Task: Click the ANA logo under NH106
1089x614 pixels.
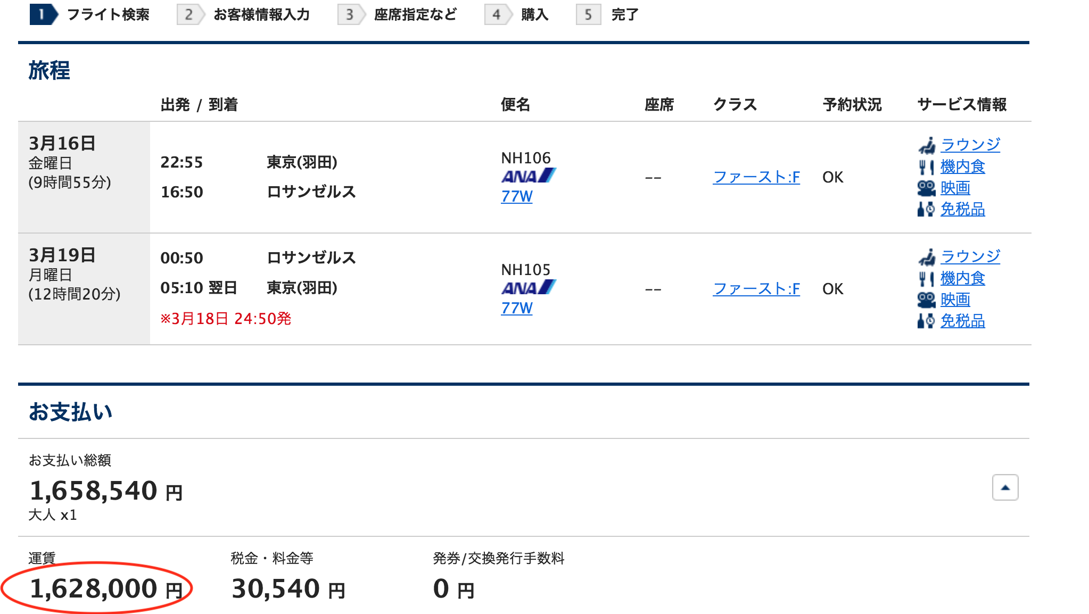Action: click(529, 176)
